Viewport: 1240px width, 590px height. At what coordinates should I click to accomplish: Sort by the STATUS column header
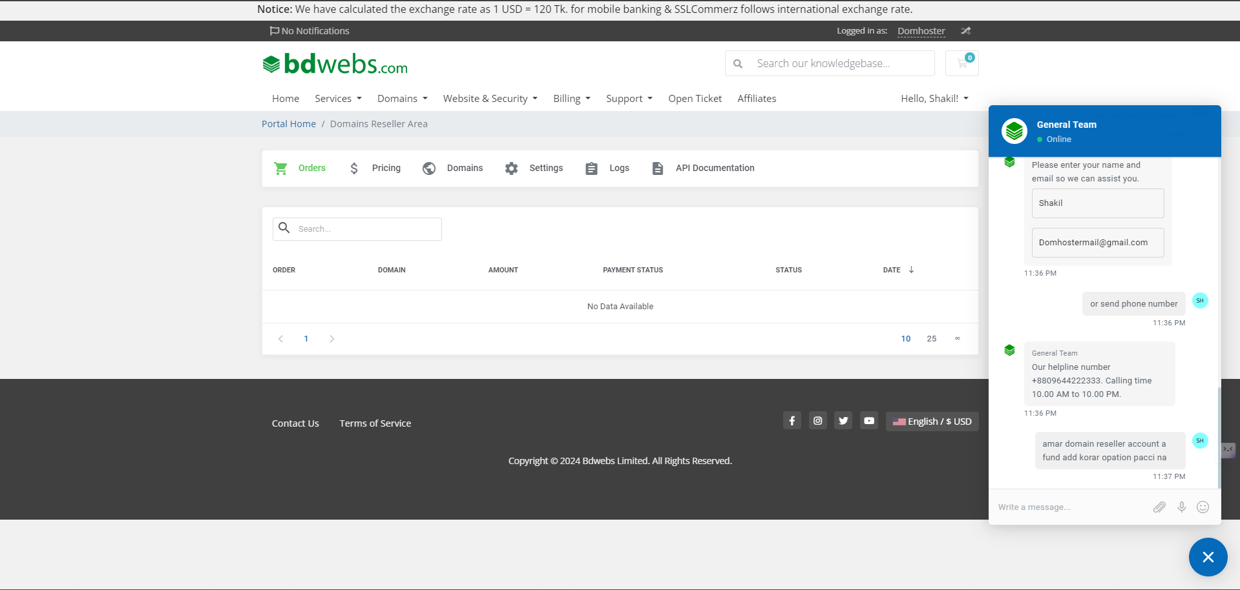pos(789,270)
